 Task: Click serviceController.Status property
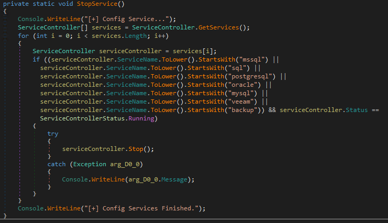(324, 110)
